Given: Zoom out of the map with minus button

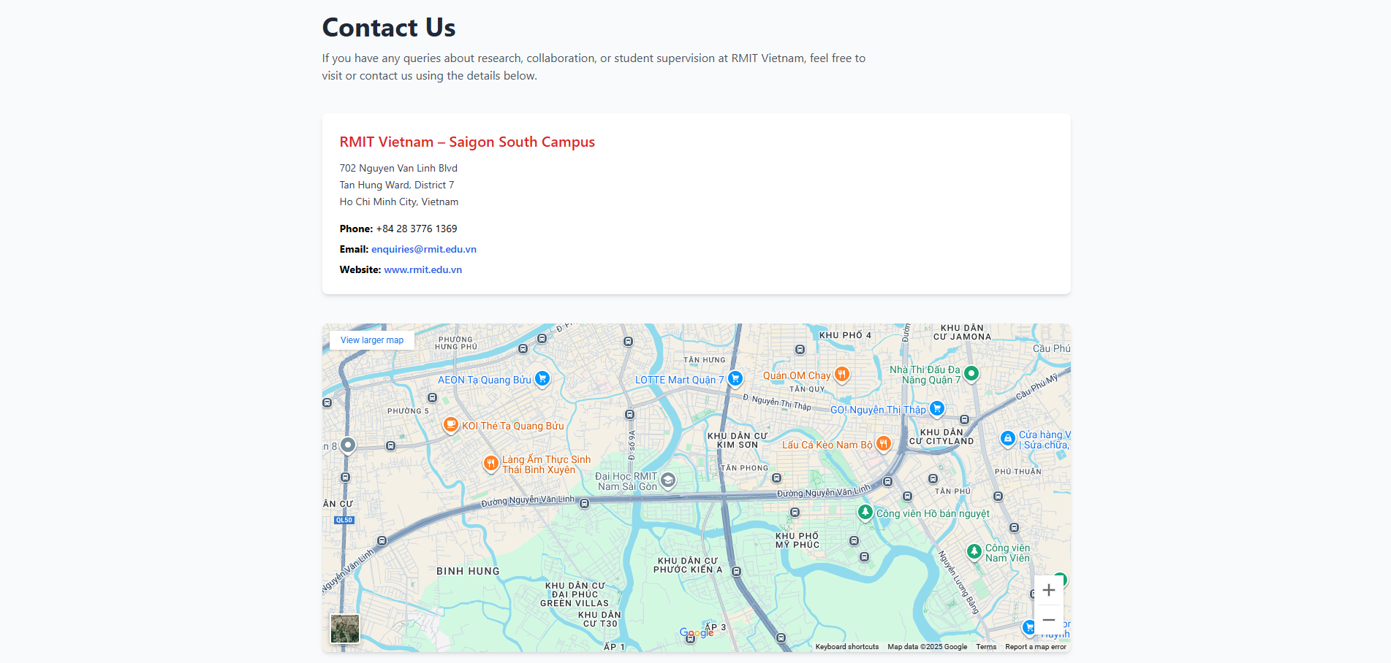Looking at the screenshot, I should [x=1049, y=620].
